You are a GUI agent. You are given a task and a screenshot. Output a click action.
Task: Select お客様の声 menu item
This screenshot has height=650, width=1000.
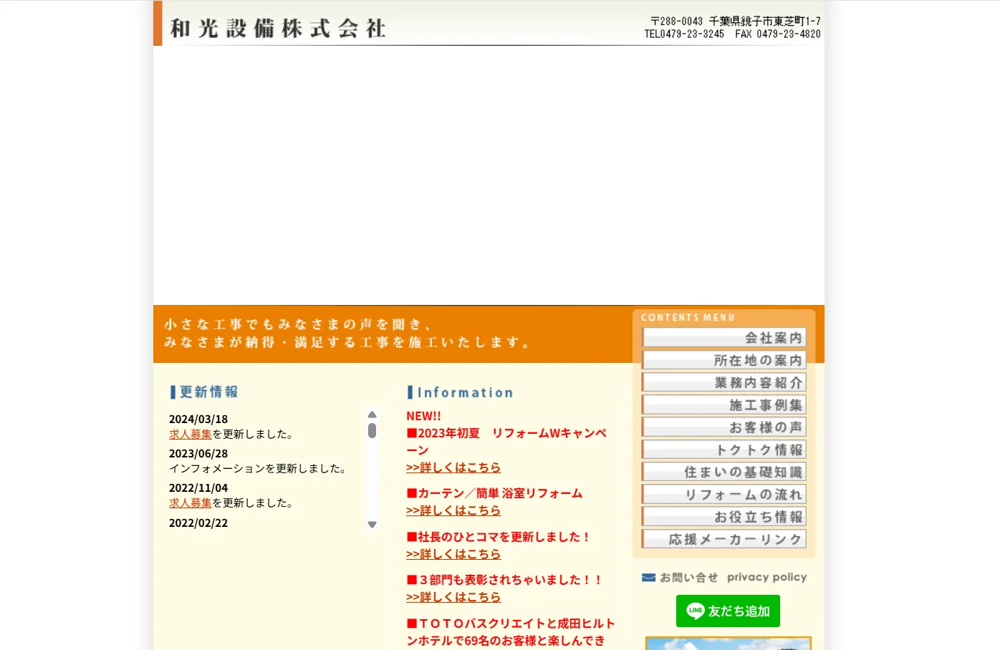pyautogui.click(x=723, y=427)
